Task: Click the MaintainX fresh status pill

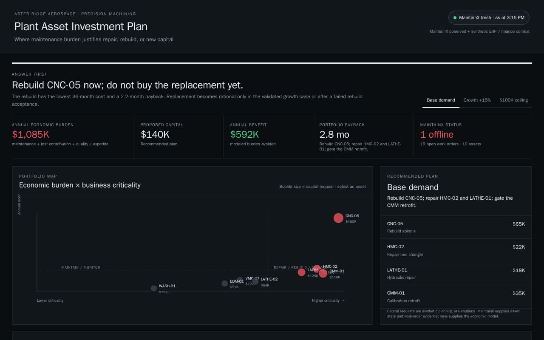Action: [489, 18]
